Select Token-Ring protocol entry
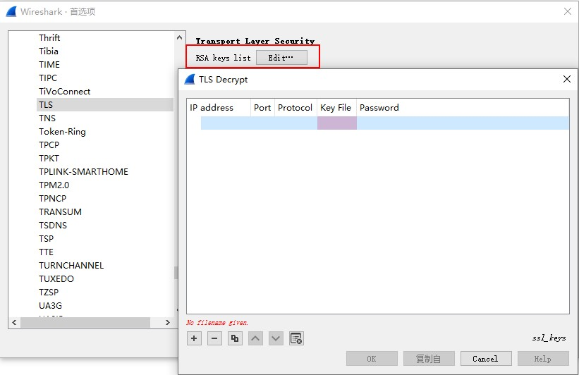This screenshot has height=375, width=579. [62, 131]
